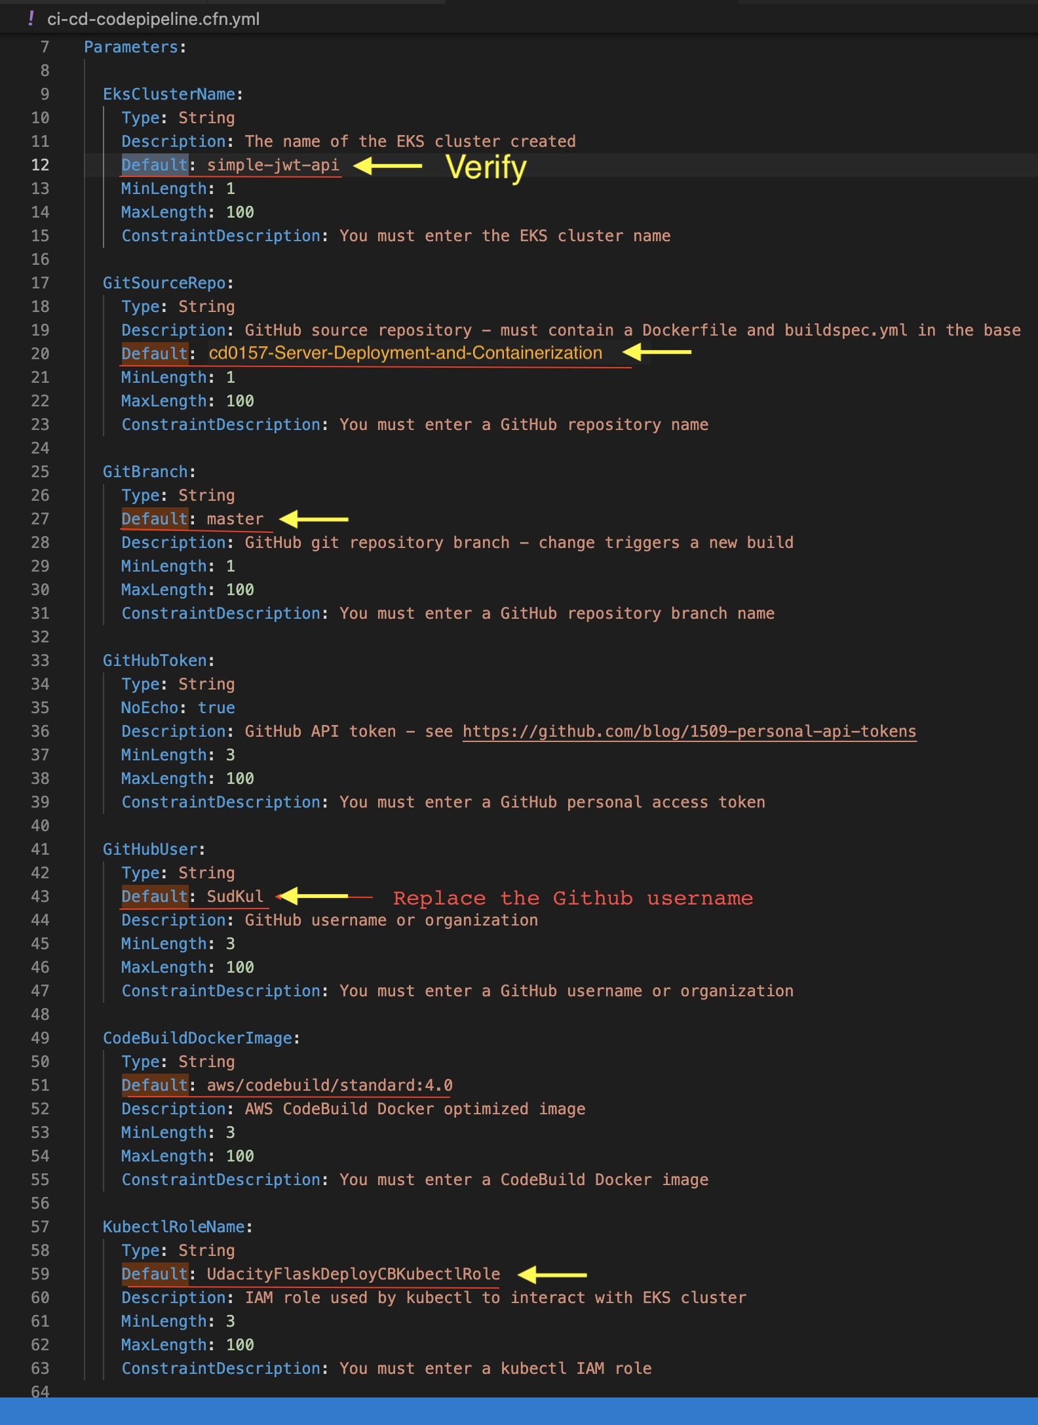Click 'repository branch name' constraint text

[671, 614]
